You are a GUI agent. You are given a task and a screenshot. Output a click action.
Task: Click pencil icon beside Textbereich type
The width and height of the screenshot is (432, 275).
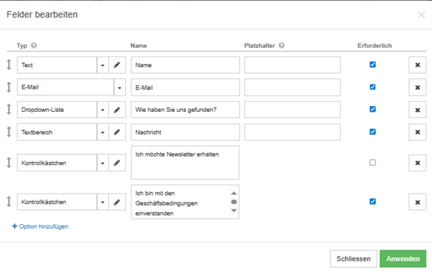pyautogui.click(x=117, y=132)
